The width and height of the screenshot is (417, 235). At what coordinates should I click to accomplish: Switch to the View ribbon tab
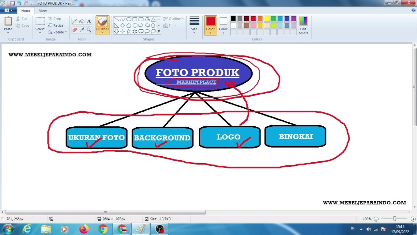click(43, 11)
